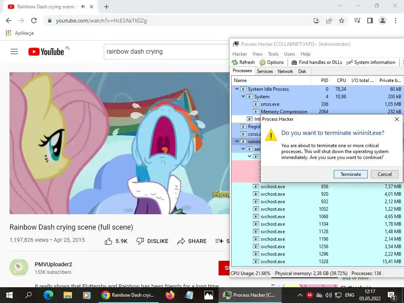Open the volume control in system tray
404x303 pixels.
tap(328, 295)
